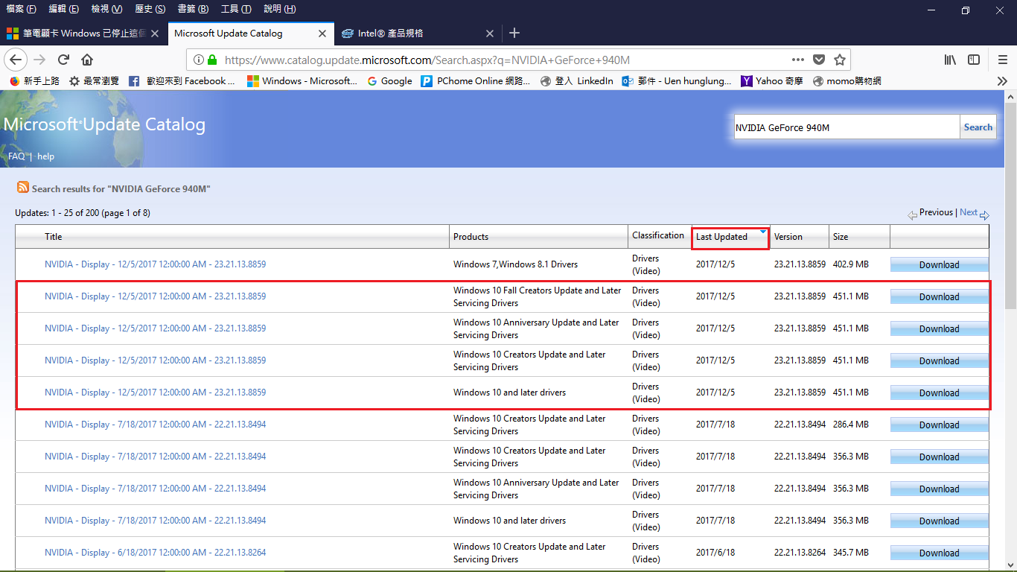Download the 286.4 MB driver
Image resolution: width=1017 pixels, height=572 pixels.
[939, 425]
